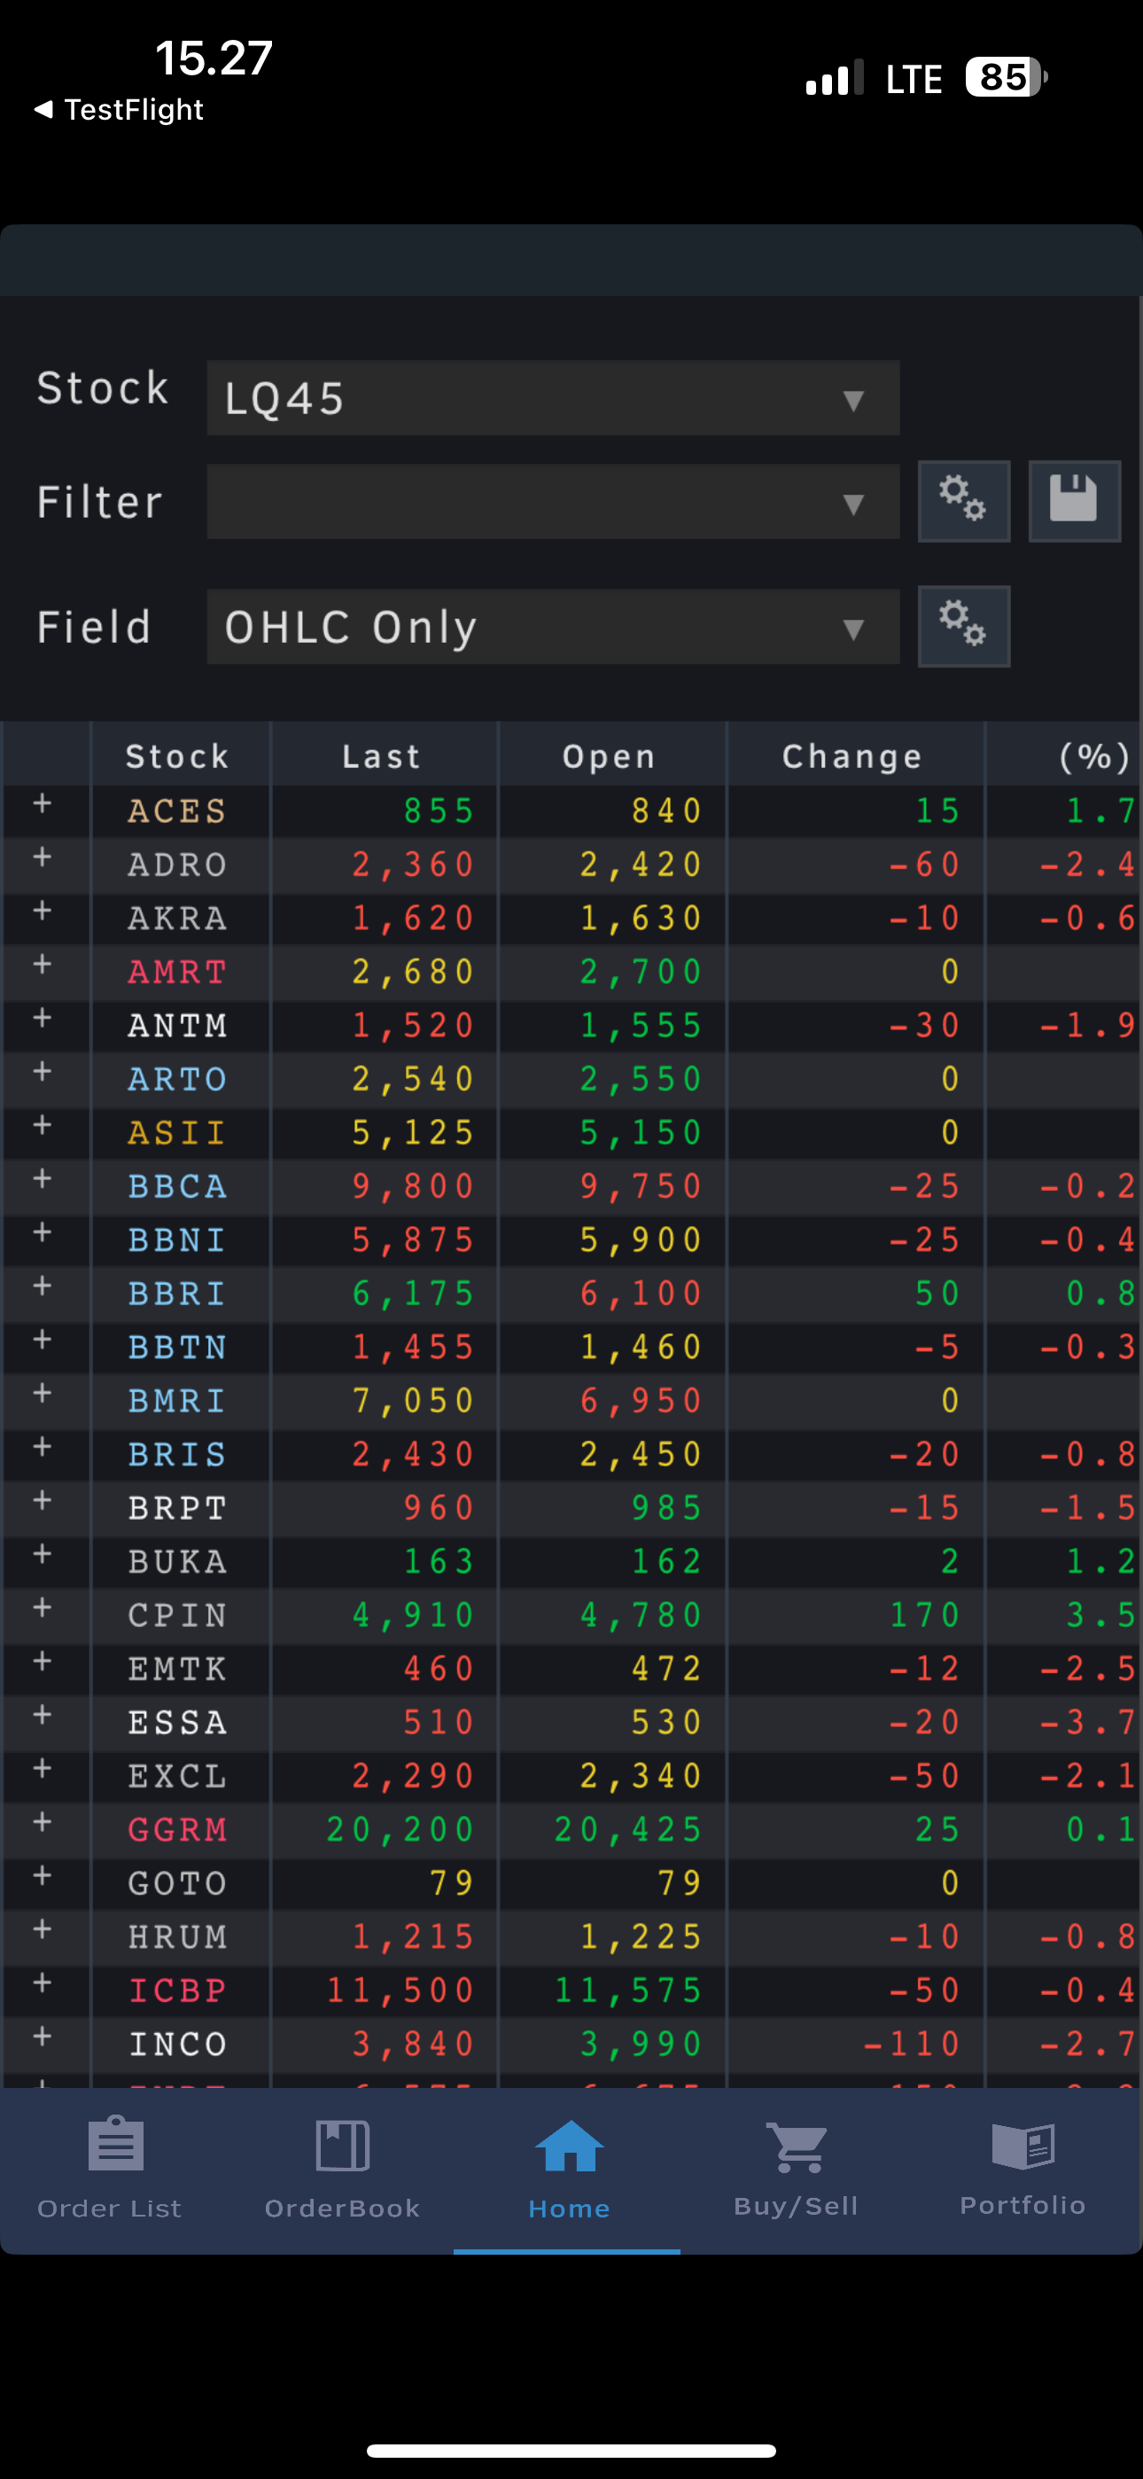Open the empty Filter dropdown
1143x2479 pixels.
552,503
